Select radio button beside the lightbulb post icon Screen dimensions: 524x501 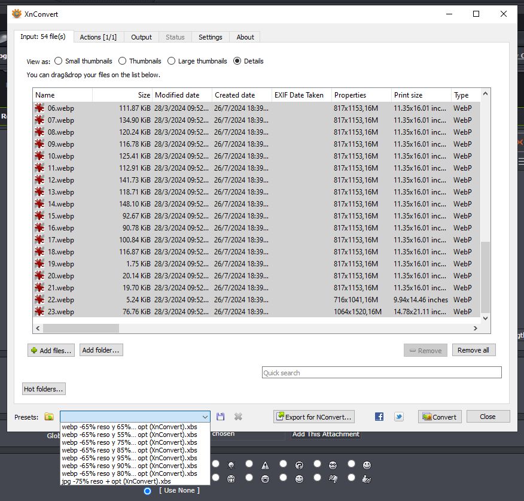coord(215,463)
